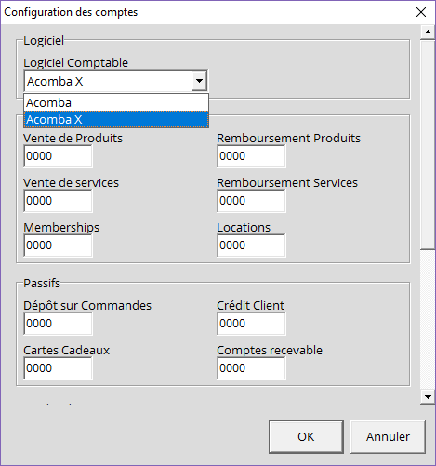Click the vertical scrollbar thumb
436x466 pixels.
[428, 144]
